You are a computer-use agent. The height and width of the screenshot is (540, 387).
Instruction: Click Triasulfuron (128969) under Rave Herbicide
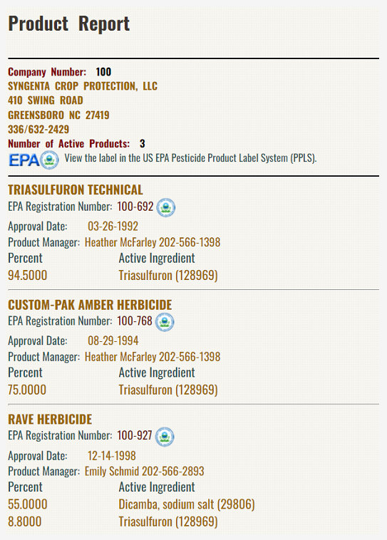point(168,521)
